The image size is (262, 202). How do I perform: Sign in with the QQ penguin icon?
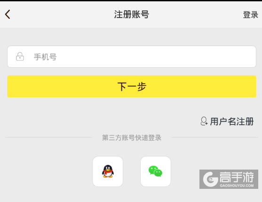click(x=108, y=171)
